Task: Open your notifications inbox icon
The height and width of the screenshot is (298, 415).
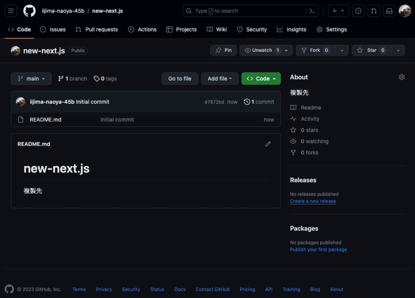Action: (389, 10)
